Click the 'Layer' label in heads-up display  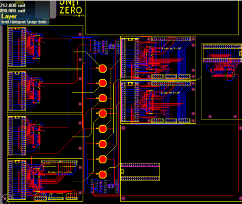pyautogui.click(x=9, y=17)
